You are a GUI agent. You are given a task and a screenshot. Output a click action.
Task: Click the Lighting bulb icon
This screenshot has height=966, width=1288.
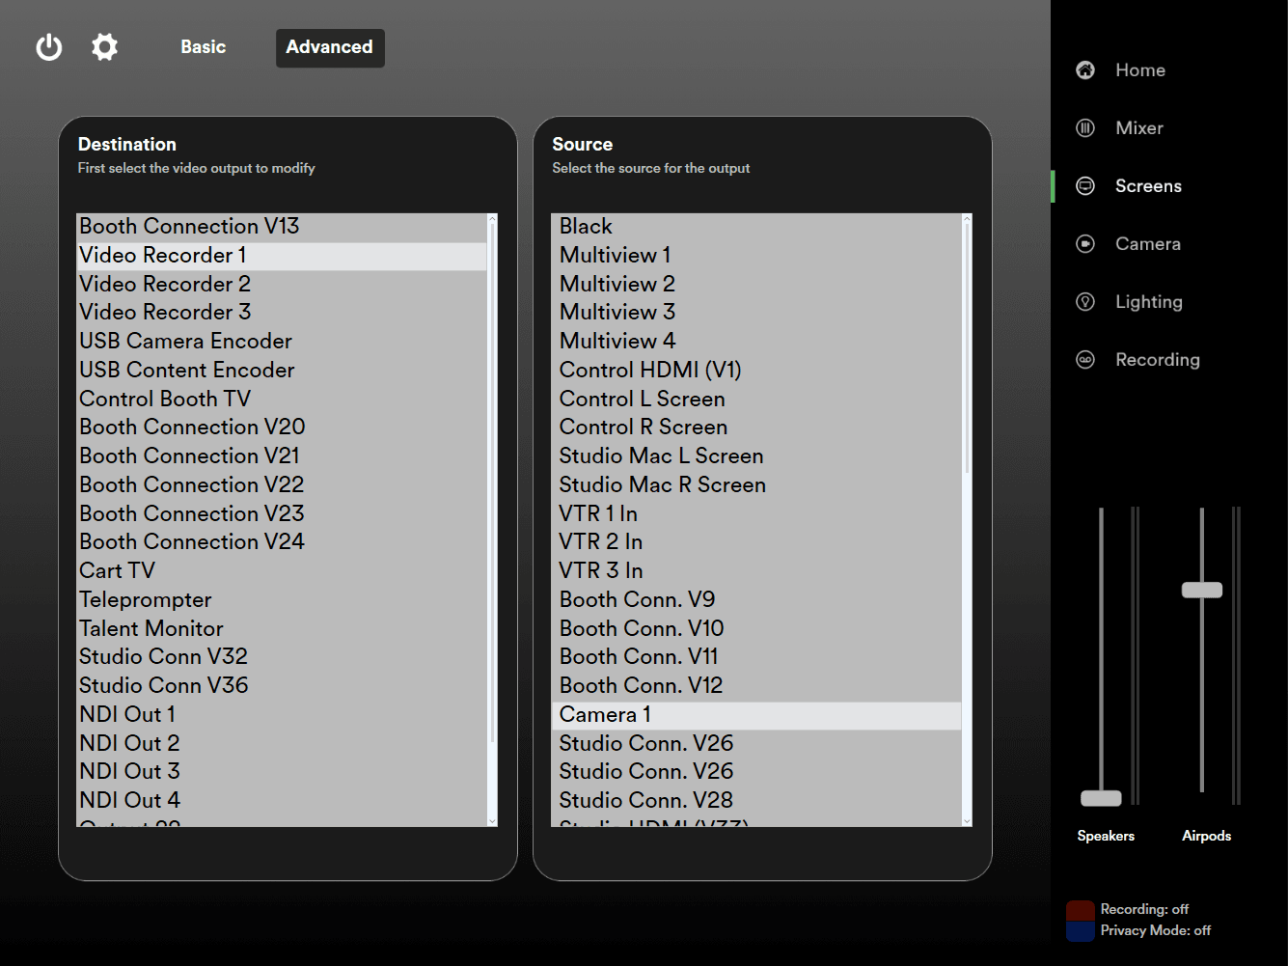tap(1085, 301)
